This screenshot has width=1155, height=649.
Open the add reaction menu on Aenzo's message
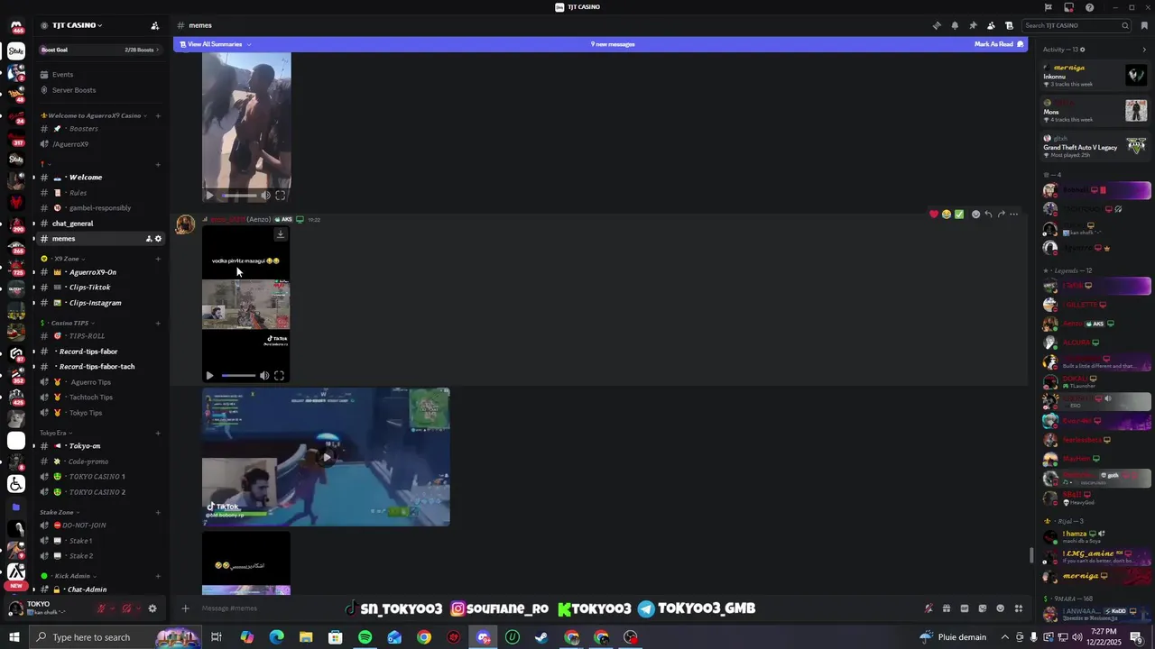[975, 215]
